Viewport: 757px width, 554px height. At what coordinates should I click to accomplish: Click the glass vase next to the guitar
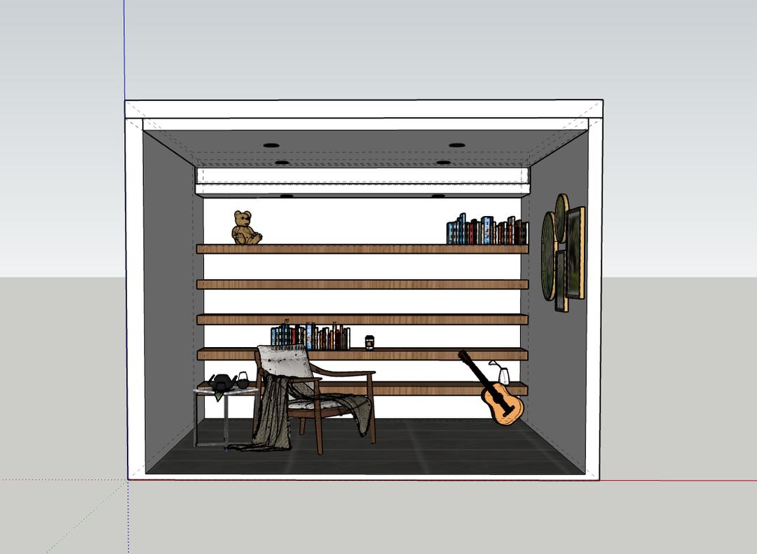coord(503,375)
